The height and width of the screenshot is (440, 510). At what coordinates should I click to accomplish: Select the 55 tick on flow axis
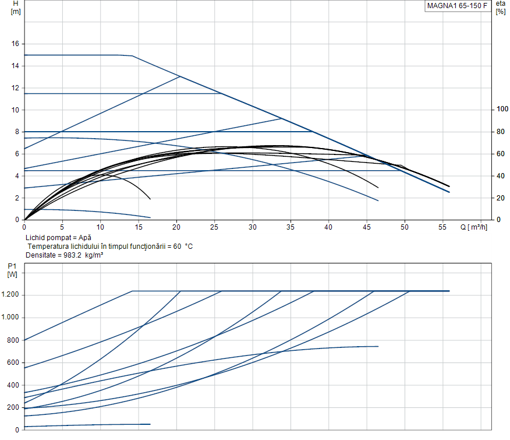tap(442, 227)
